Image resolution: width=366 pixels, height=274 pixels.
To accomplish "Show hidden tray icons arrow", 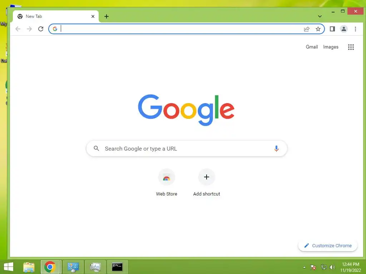I will 304,267.
